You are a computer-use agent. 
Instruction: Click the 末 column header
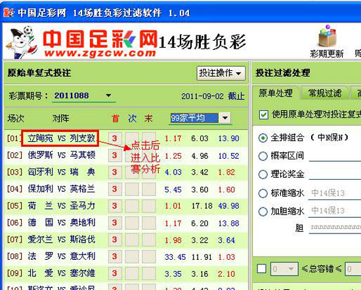(148, 119)
